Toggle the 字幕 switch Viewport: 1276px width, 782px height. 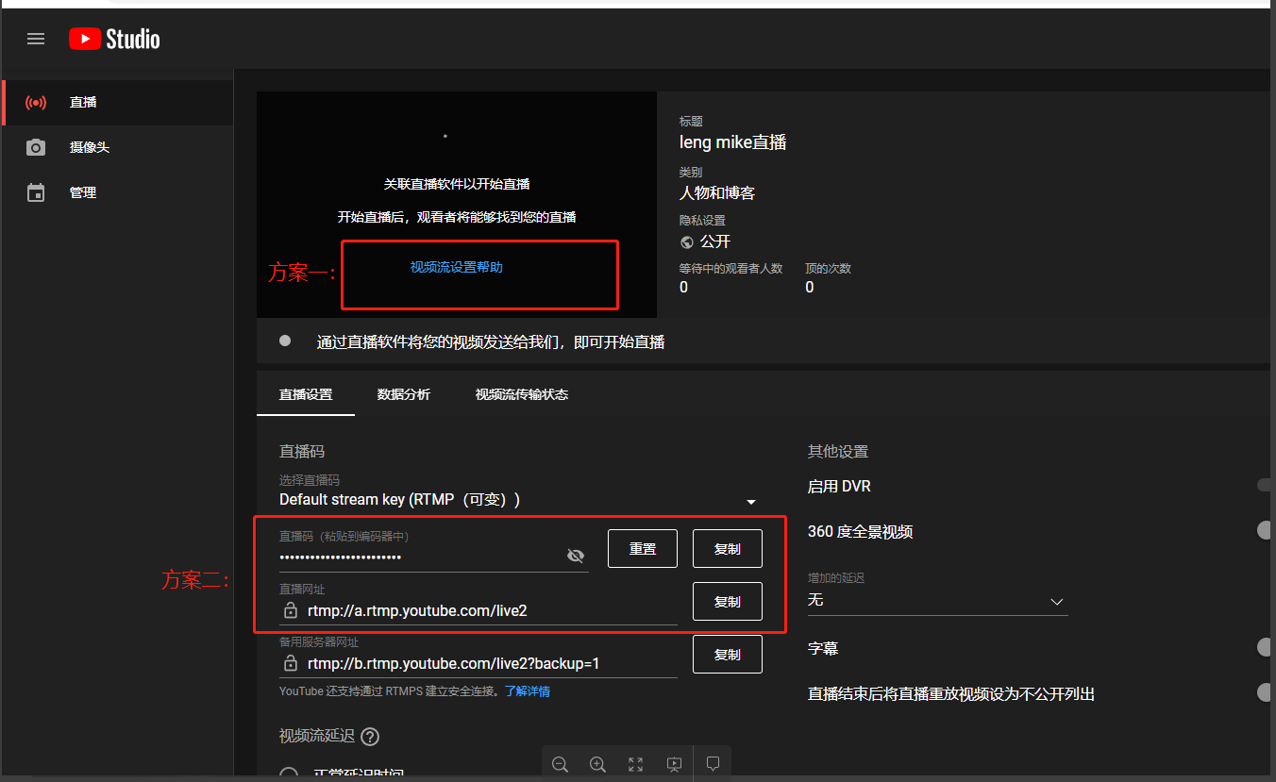[x=1265, y=647]
